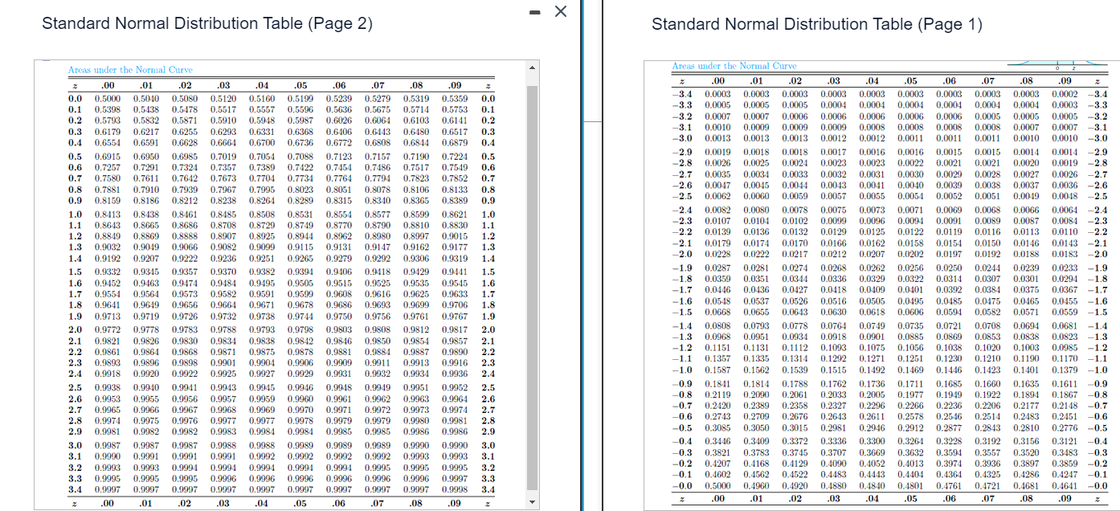Click the Page 2 scrollbar up arrow

(531, 68)
